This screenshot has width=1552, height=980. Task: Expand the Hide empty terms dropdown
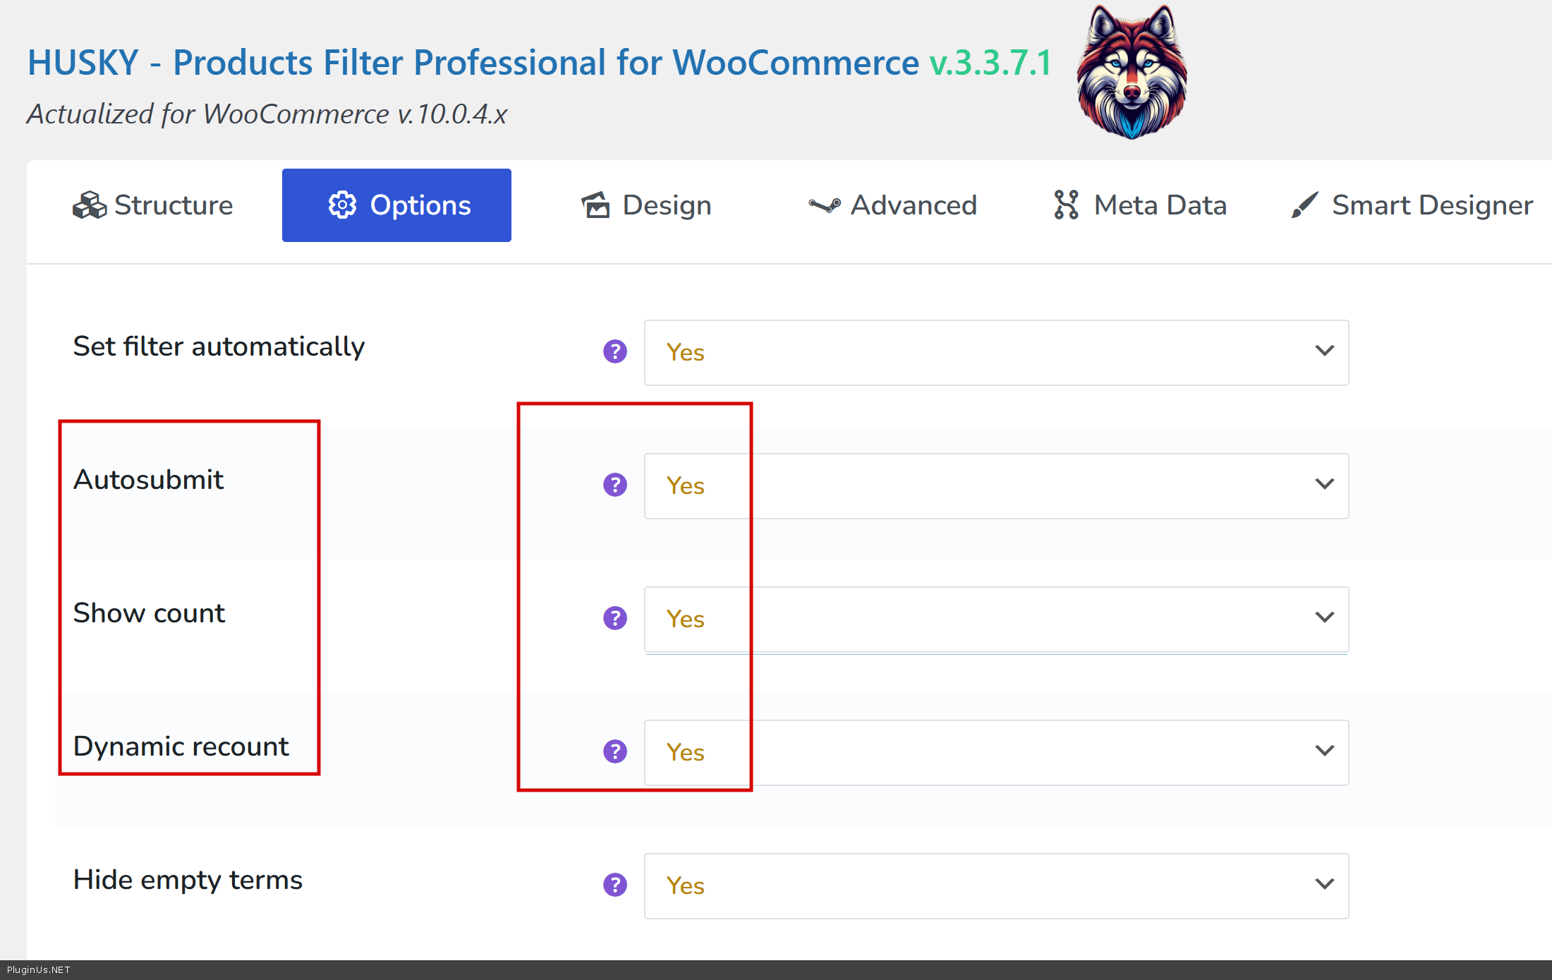995,885
